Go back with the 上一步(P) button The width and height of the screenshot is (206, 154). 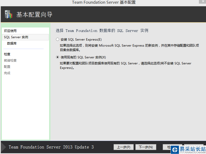point(123,147)
